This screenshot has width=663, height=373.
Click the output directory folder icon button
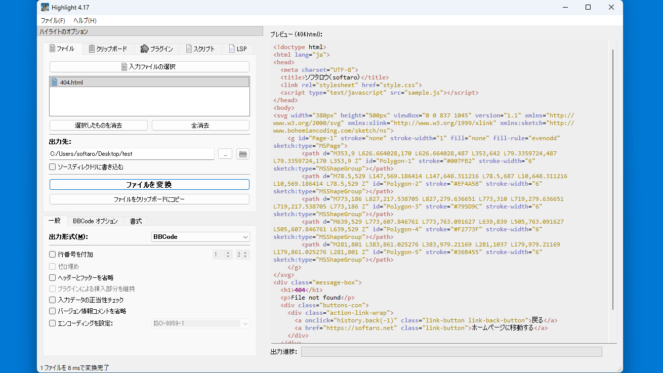(x=243, y=154)
